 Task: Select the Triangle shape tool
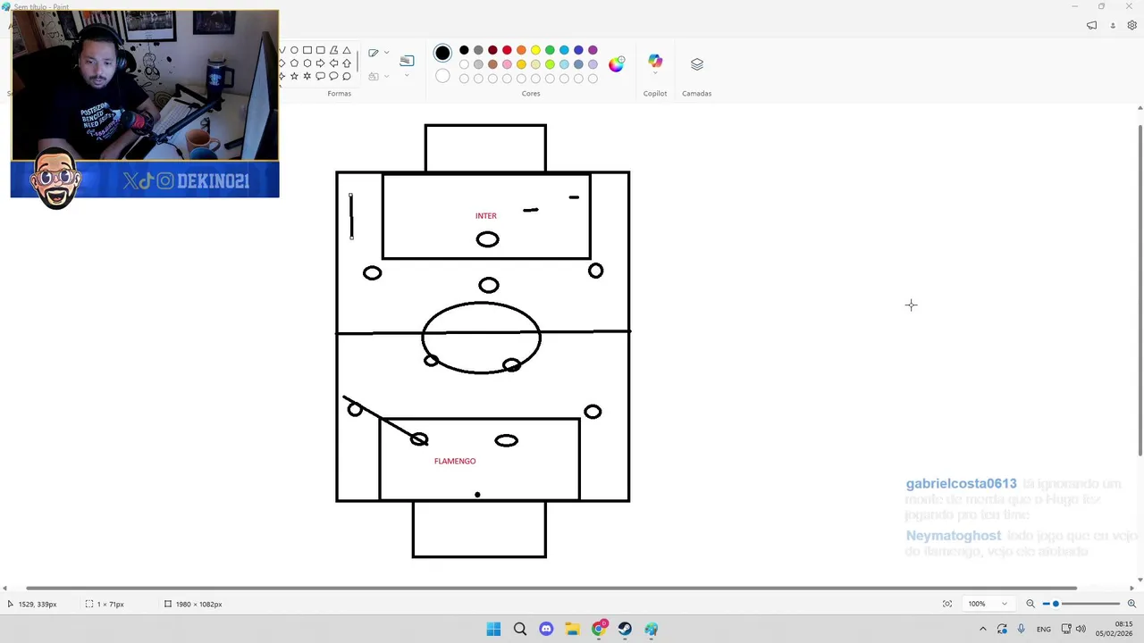[x=347, y=50]
